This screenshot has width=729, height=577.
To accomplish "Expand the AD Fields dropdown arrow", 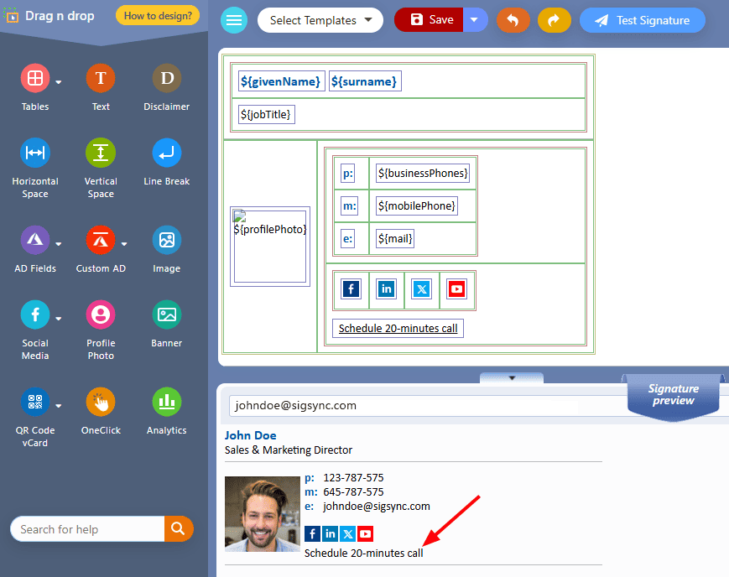I will click(59, 244).
